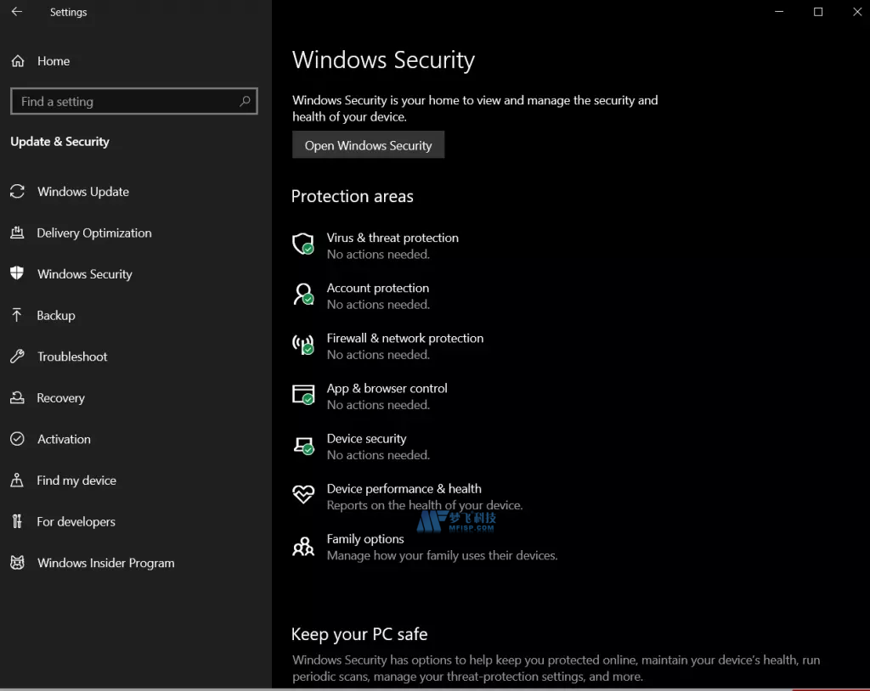Open Account protection area
The image size is (870, 691).
378,288
